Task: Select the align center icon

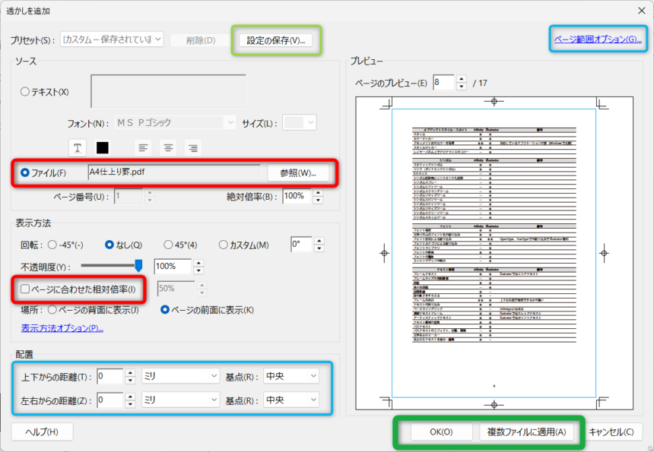Action: click(x=168, y=147)
